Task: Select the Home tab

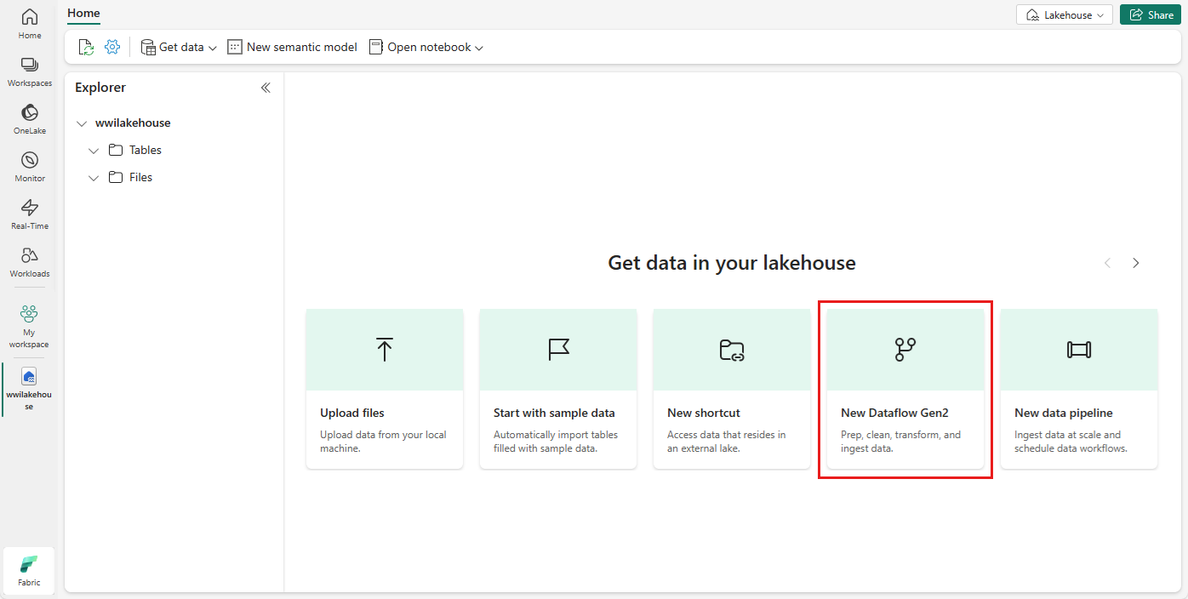Action: 83,13
